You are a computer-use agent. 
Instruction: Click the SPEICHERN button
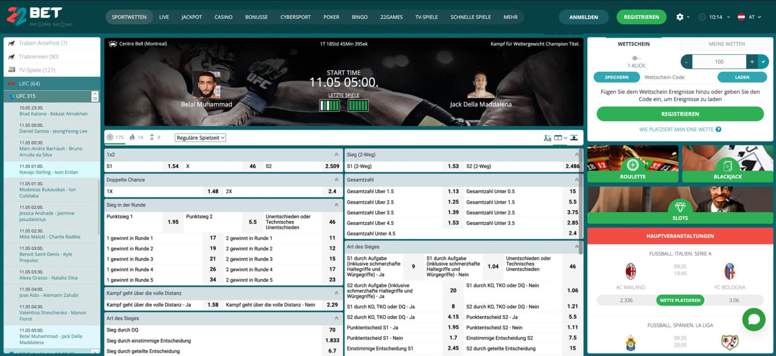[616, 77]
